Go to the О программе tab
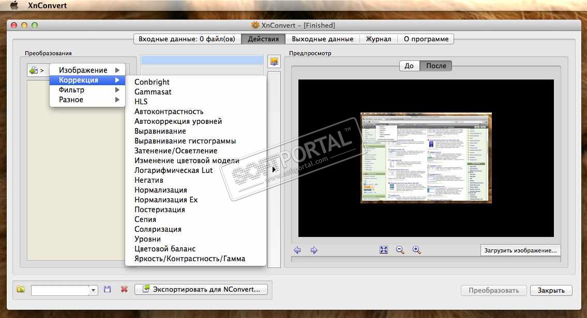587x318 pixels. 426,39
